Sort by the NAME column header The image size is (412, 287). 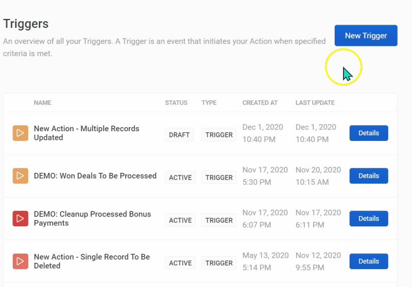pos(42,103)
